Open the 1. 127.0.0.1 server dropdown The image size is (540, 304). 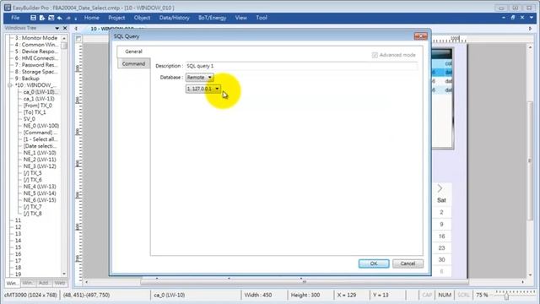[203, 89]
